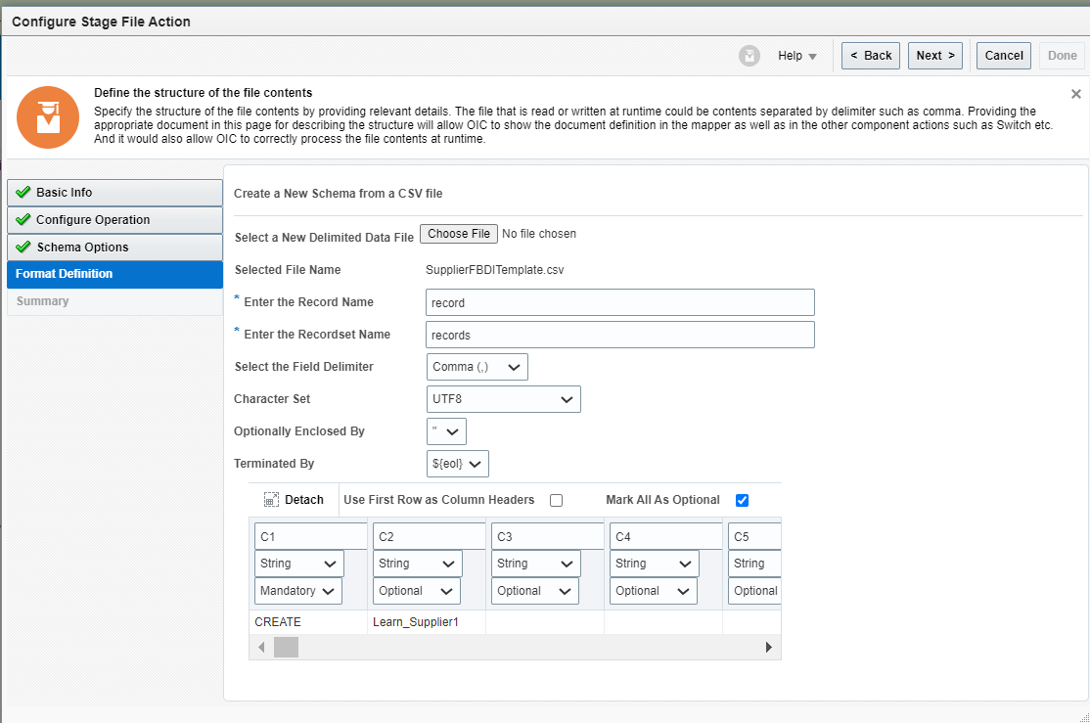Uncheck Mark All As Optional
1090x723 pixels.
[742, 500]
